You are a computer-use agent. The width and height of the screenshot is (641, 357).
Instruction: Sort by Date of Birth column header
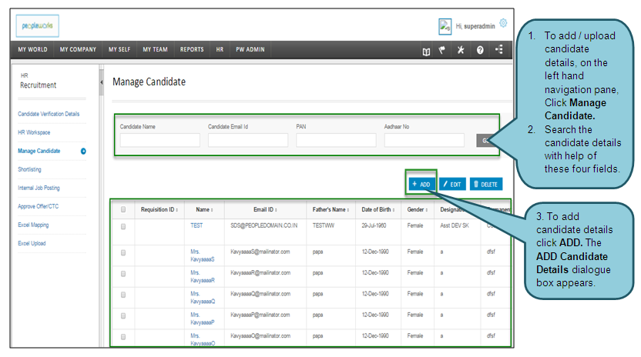[378, 209]
